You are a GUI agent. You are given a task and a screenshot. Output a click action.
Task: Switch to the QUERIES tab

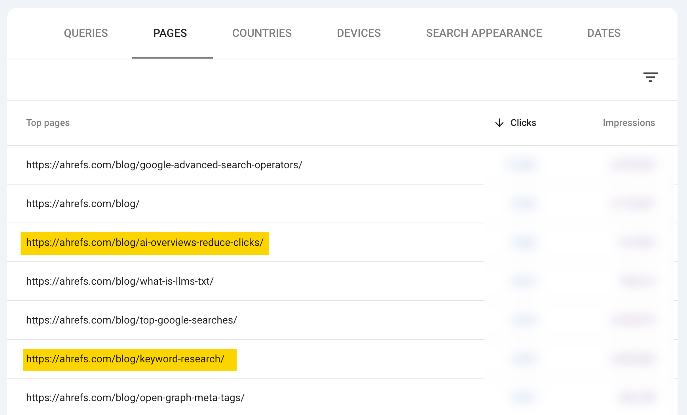point(85,33)
